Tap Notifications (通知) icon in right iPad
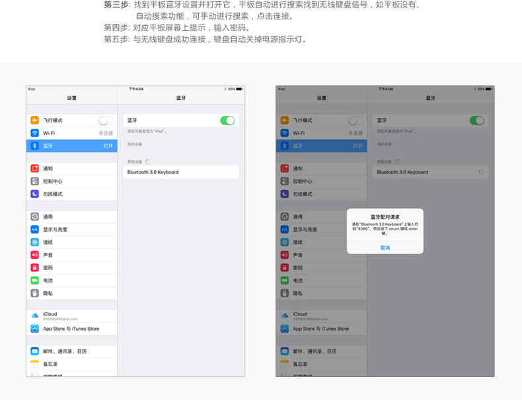Viewport: 522px width, 400px height. (284, 168)
